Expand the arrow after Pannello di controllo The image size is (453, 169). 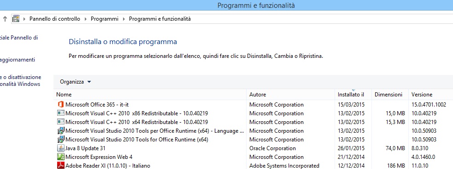coord(86,19)
